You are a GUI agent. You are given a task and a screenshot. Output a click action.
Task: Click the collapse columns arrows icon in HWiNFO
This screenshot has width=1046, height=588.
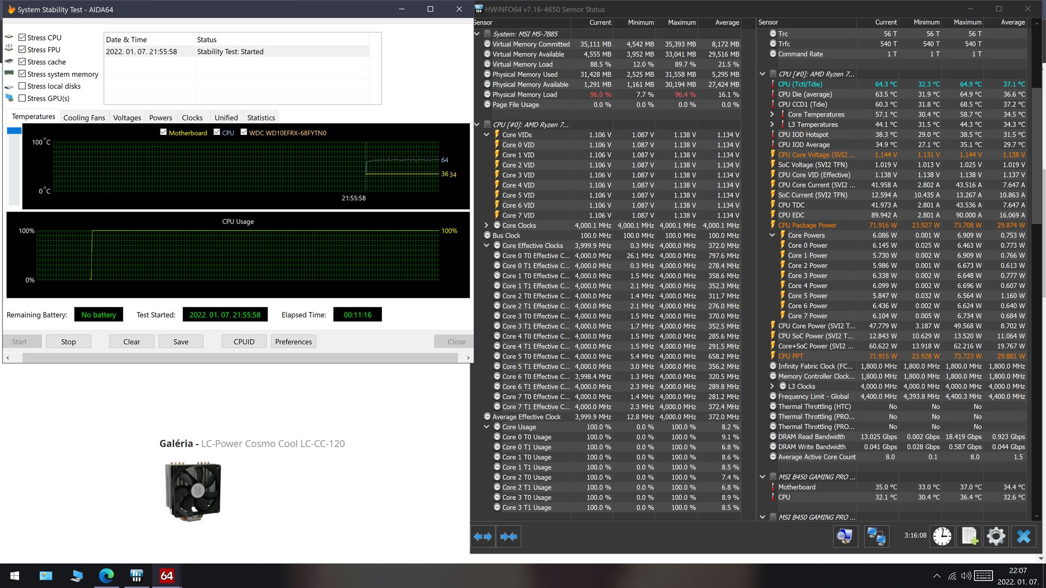pos(509,537)
